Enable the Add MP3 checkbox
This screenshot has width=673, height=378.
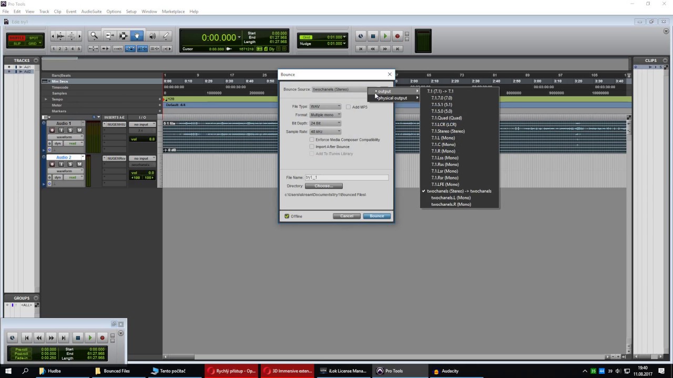tap(348, 107)
